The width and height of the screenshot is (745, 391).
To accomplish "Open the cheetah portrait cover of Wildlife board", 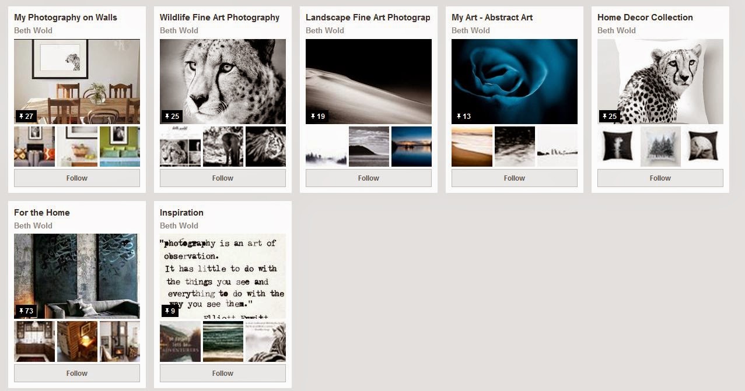I will (223, 82).
